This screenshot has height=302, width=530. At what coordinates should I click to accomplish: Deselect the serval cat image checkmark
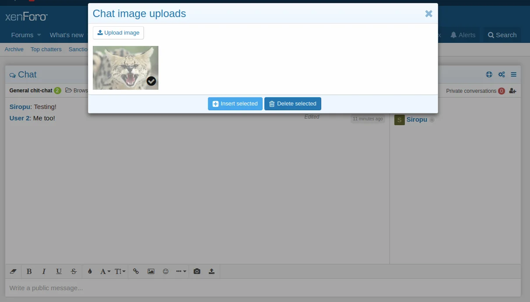point(151,81)
